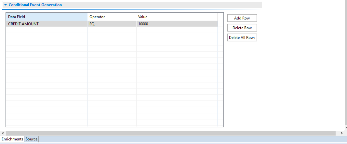Click the Operator column header
This screenshot has height=144, width=347.
tap(112, 17)
